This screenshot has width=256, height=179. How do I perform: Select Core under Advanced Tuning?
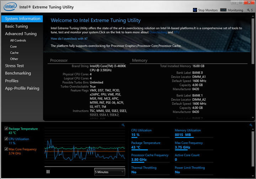point(14,47)
